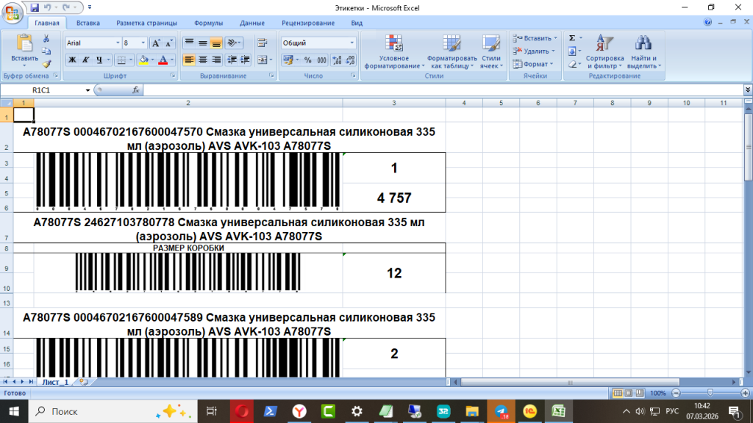Align text to middle of cell

pos(203,43)
